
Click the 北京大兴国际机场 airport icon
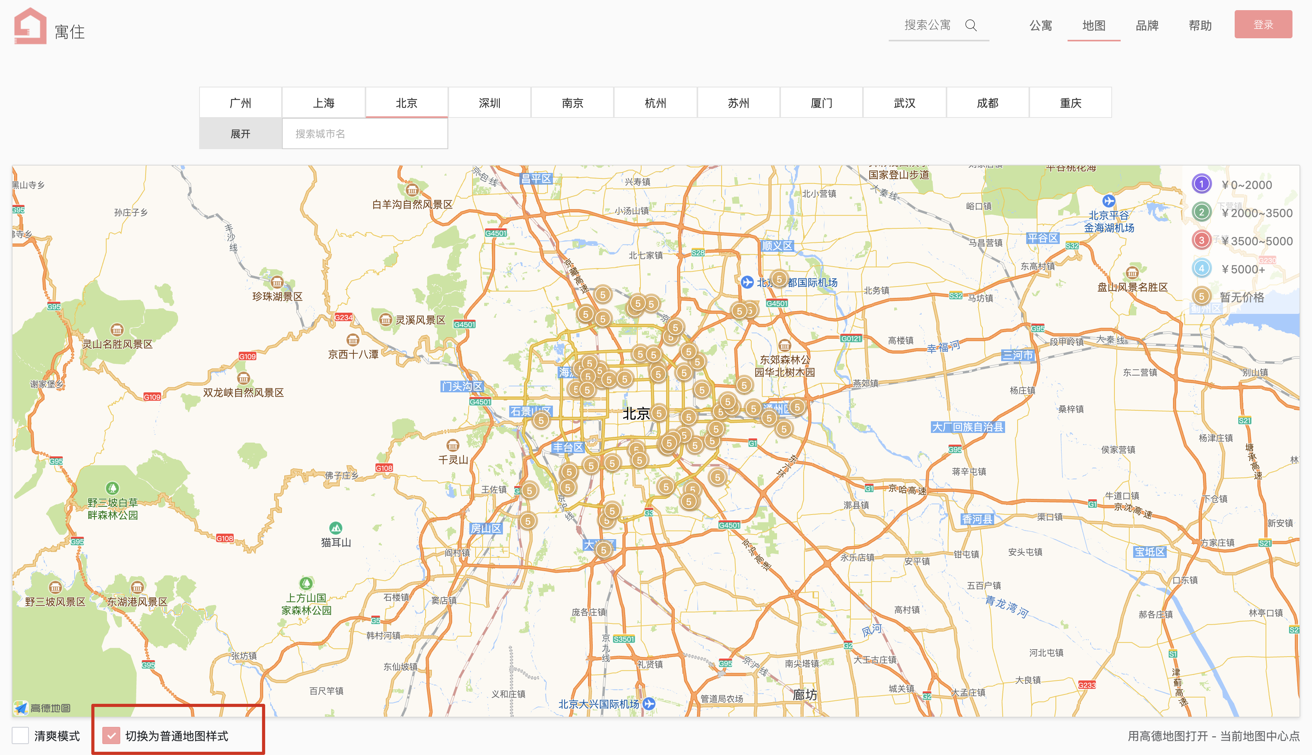click(649, 703)
